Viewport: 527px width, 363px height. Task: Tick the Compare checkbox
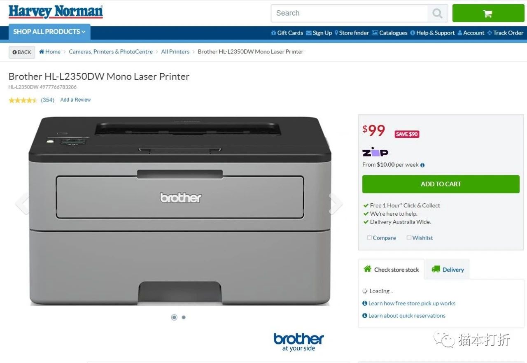[369, 237]
